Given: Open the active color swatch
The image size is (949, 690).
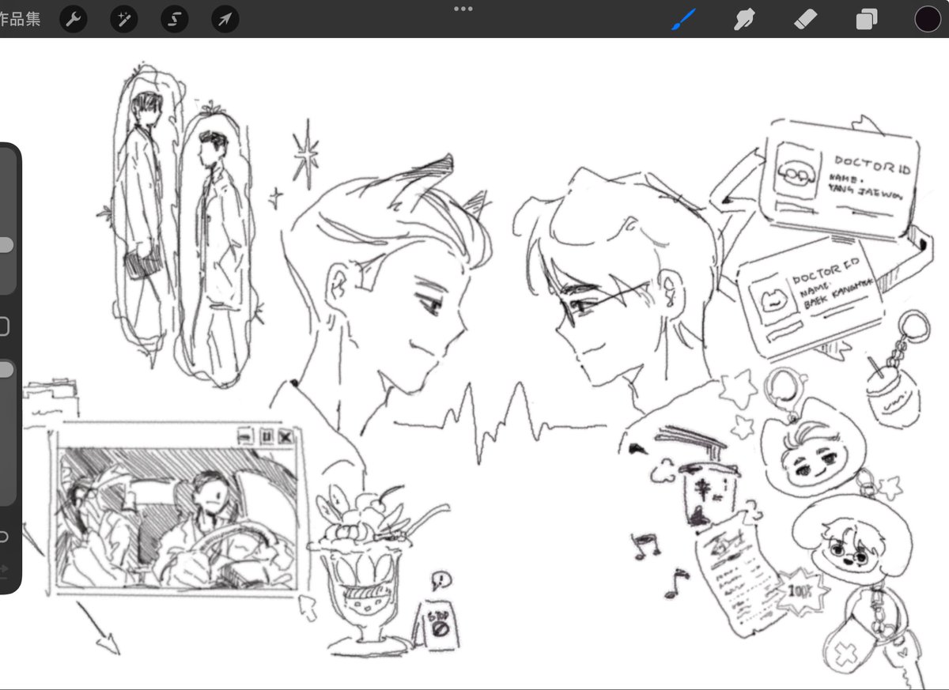Looking at the screenshot, I should 928,19.
